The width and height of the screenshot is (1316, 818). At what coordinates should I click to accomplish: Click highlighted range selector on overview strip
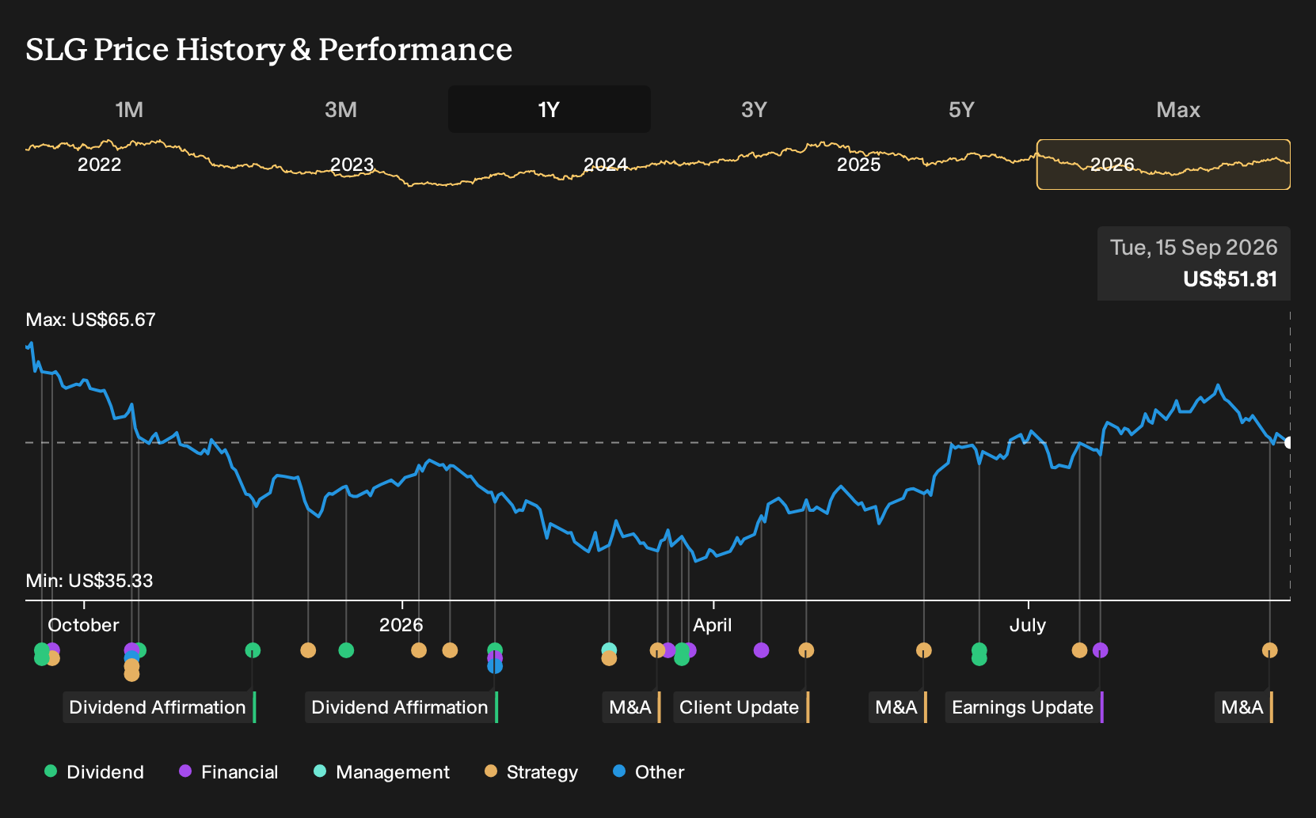pos(1163,165)
